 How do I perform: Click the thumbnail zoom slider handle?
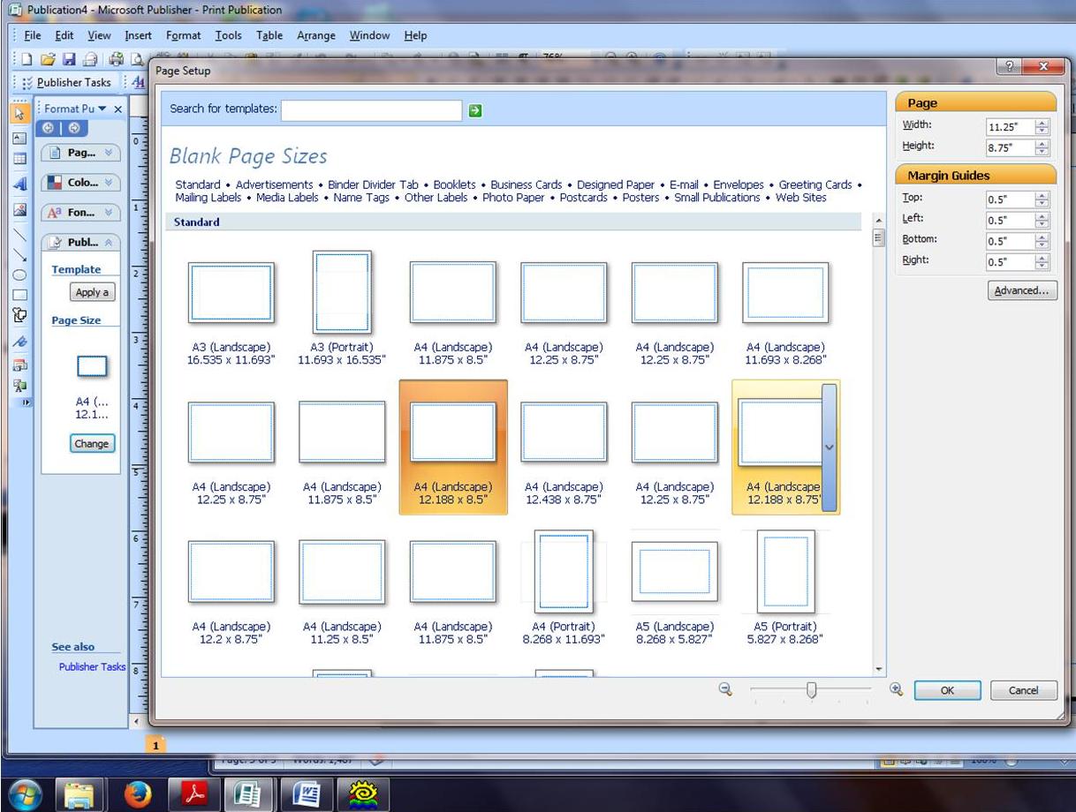[x=811, y=691]
